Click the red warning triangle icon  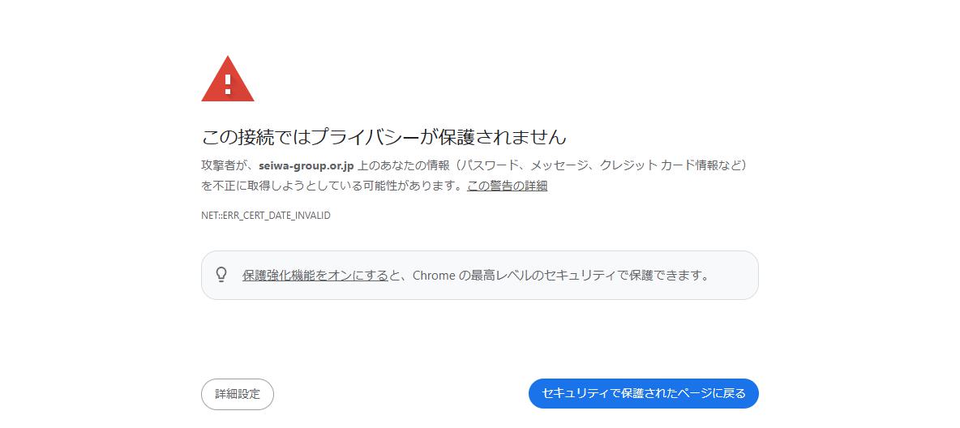pos(228,79)
